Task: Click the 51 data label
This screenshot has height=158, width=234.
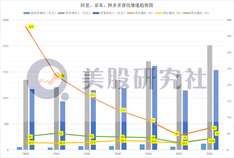Action: [x=61, y=133]
